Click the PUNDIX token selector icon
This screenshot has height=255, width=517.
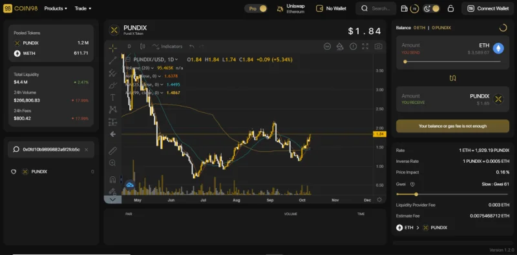coord(498,99)
